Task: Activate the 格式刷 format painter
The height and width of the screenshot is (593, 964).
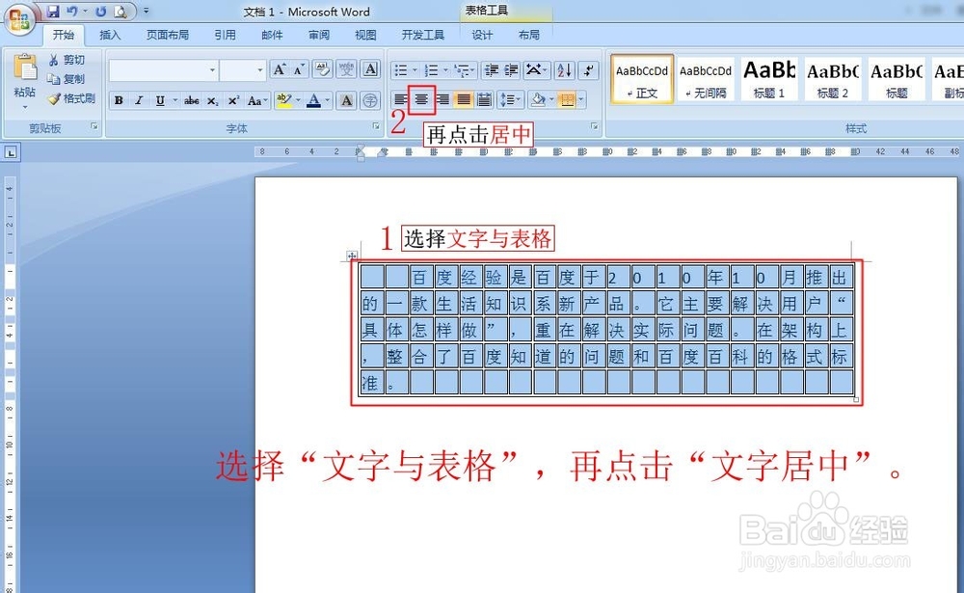Action: (x=72, y=98)
